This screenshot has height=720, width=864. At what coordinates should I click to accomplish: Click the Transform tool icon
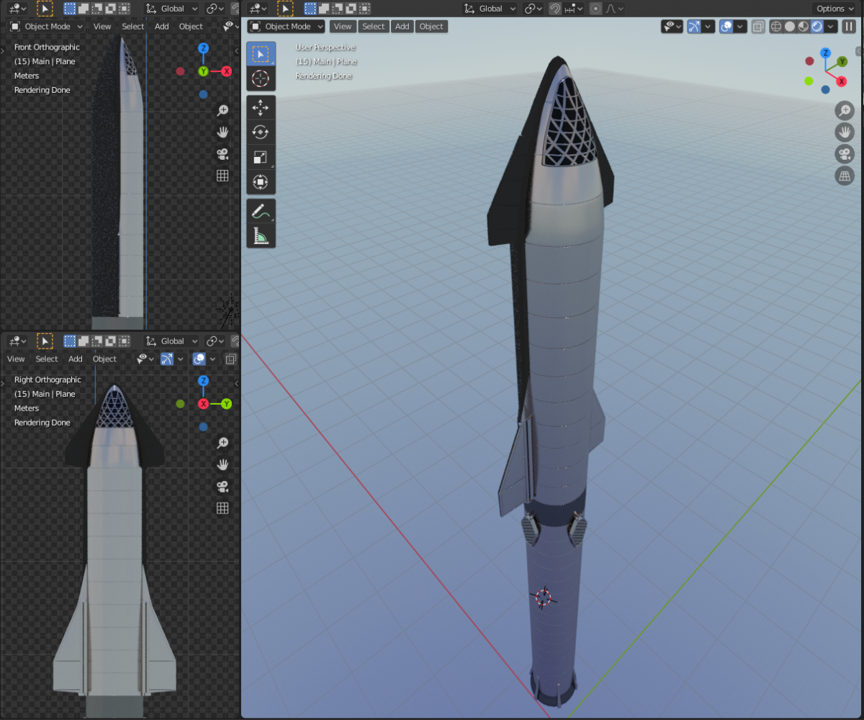click(261, 182)
